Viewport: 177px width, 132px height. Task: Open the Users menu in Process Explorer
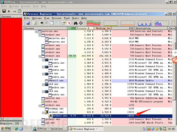tap(75, 18)
